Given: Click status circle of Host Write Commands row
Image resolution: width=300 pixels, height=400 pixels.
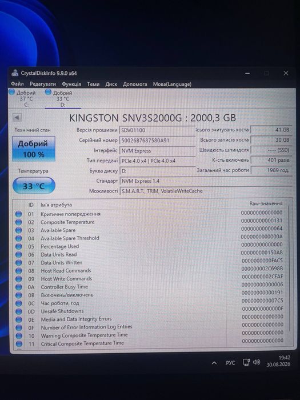Looking at the screenshot, I should point(19,279).
